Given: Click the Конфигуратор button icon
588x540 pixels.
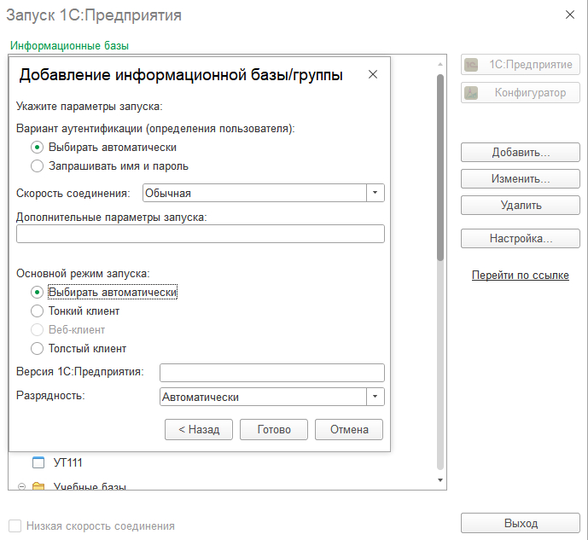Looking at the screenshot, I should [471, 93].
